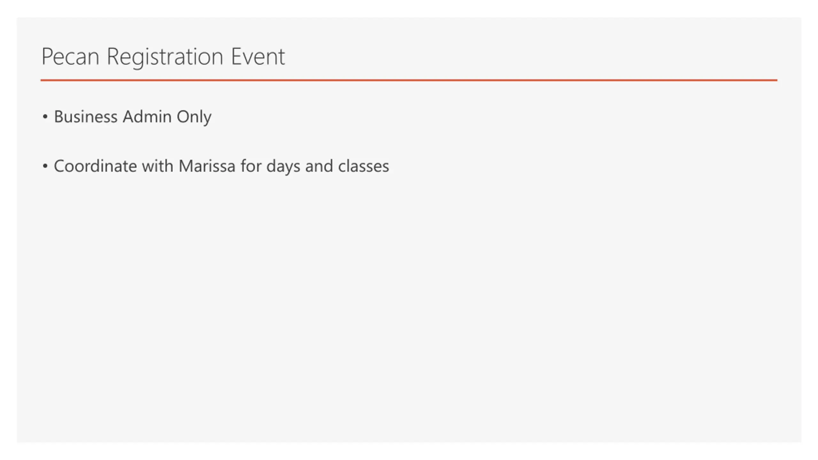The image size is (818, 460).
Task: Select the word Pecan in the title
Action: point(70,57)
